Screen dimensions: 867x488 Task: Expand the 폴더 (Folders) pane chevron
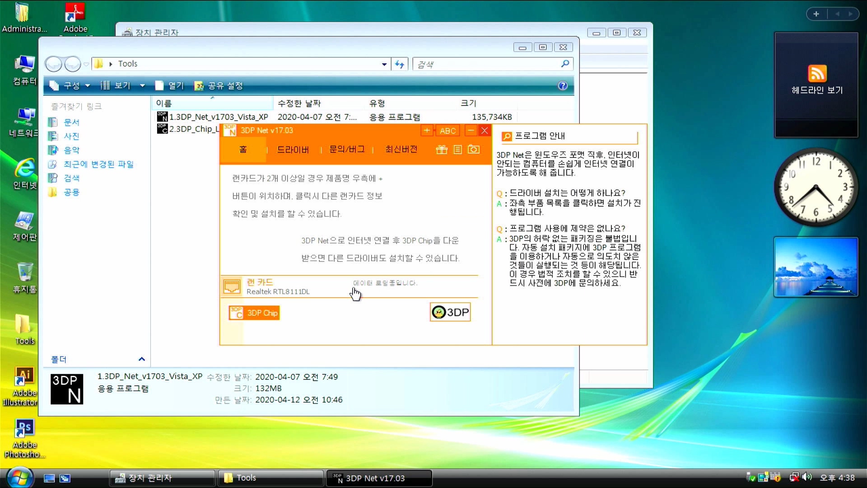pos(141,359)
